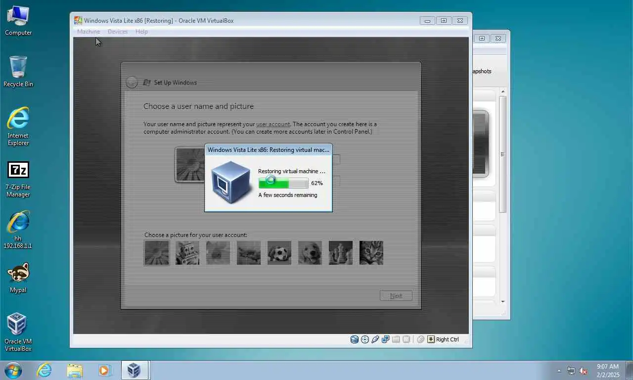Open Windows Media Player from the taskbar
The width and height of the screenshot is (633, 380).
coord(105,370)
